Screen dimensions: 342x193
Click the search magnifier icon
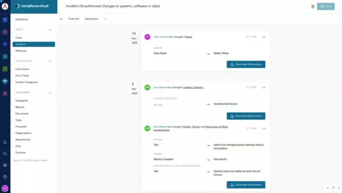coord(5,153)
